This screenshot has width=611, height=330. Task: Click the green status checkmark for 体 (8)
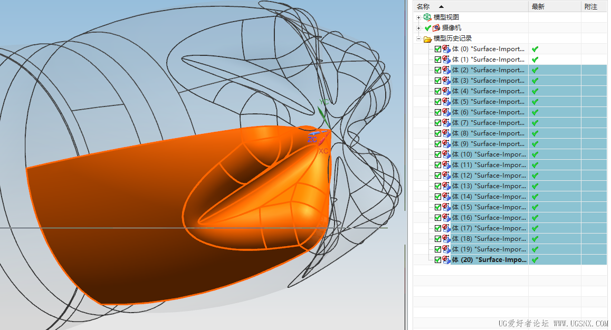(535, 133)
